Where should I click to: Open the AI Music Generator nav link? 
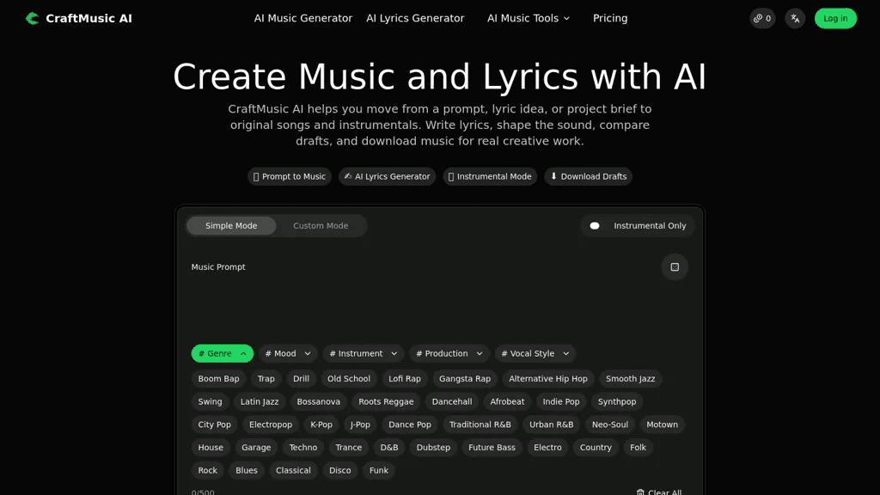303,19
